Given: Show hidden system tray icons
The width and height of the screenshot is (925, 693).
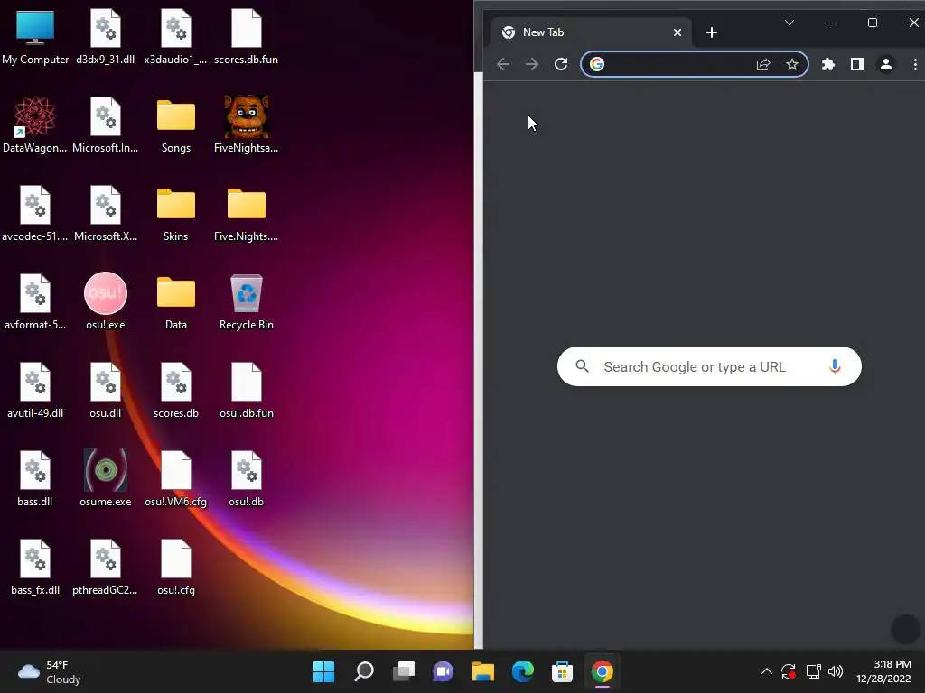Looking at the screenshot, I should 766,671.
